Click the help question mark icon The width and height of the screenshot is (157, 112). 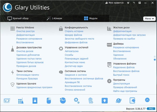tap(140, 3)
